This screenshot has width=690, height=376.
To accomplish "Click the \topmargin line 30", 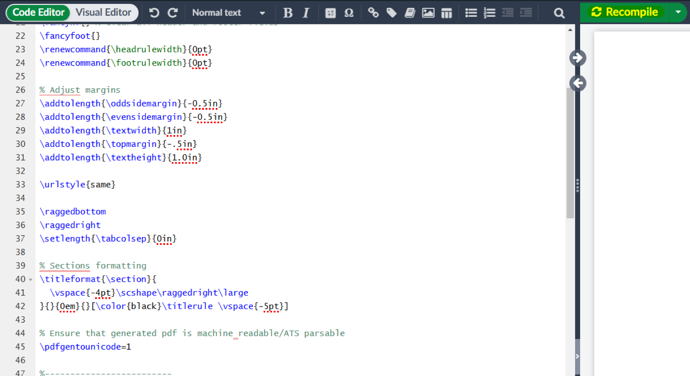I will click(x=118, y=144).
